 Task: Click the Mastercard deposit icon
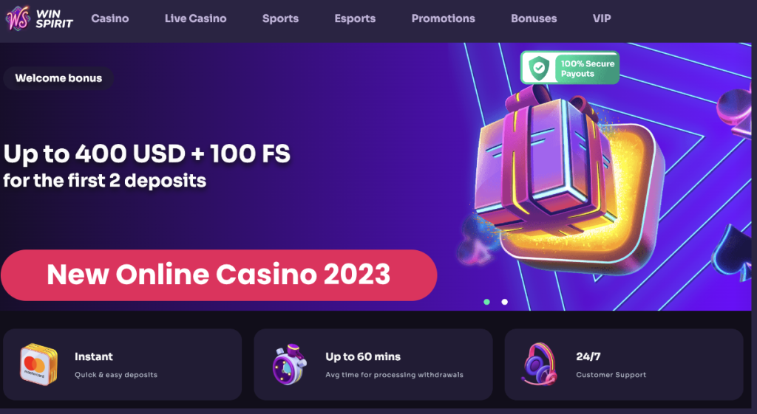pos(38,365)
